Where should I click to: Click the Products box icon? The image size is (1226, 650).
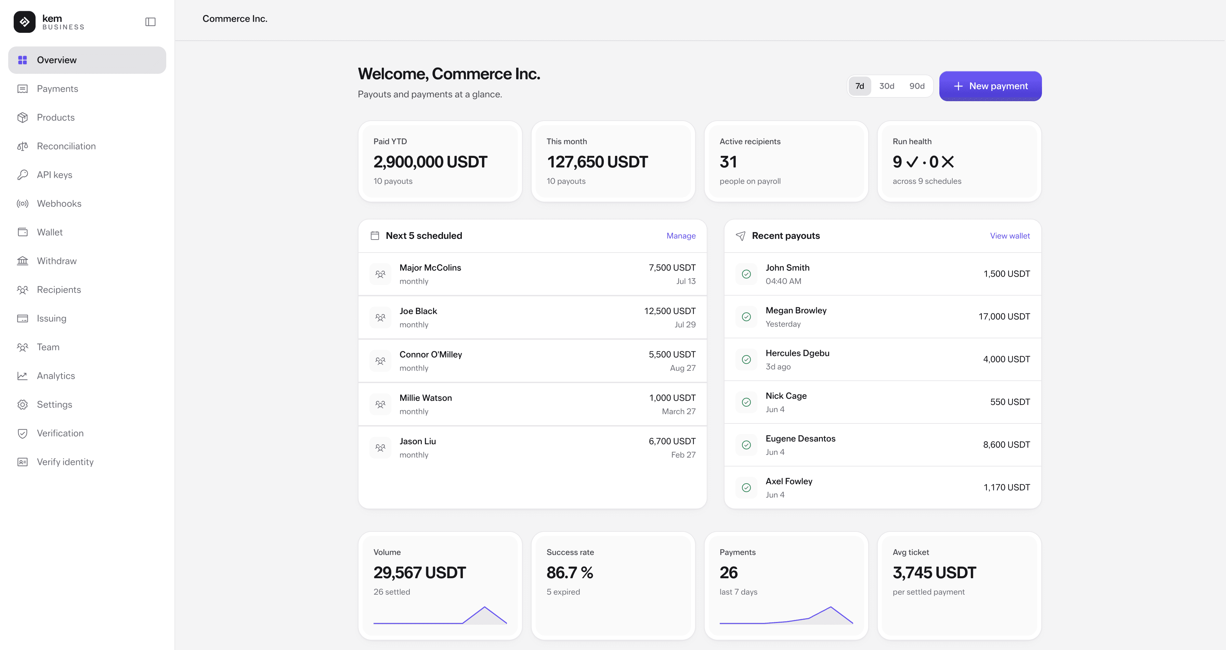point(22,118)
